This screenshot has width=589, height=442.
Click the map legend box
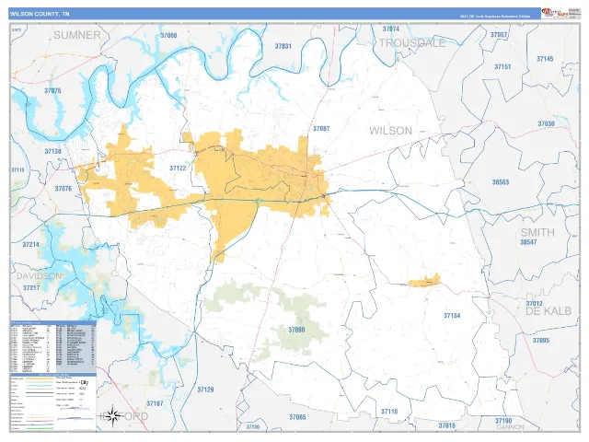(53, 402)
